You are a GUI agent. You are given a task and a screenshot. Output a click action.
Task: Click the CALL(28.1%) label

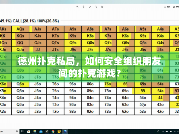coord(24,21)
